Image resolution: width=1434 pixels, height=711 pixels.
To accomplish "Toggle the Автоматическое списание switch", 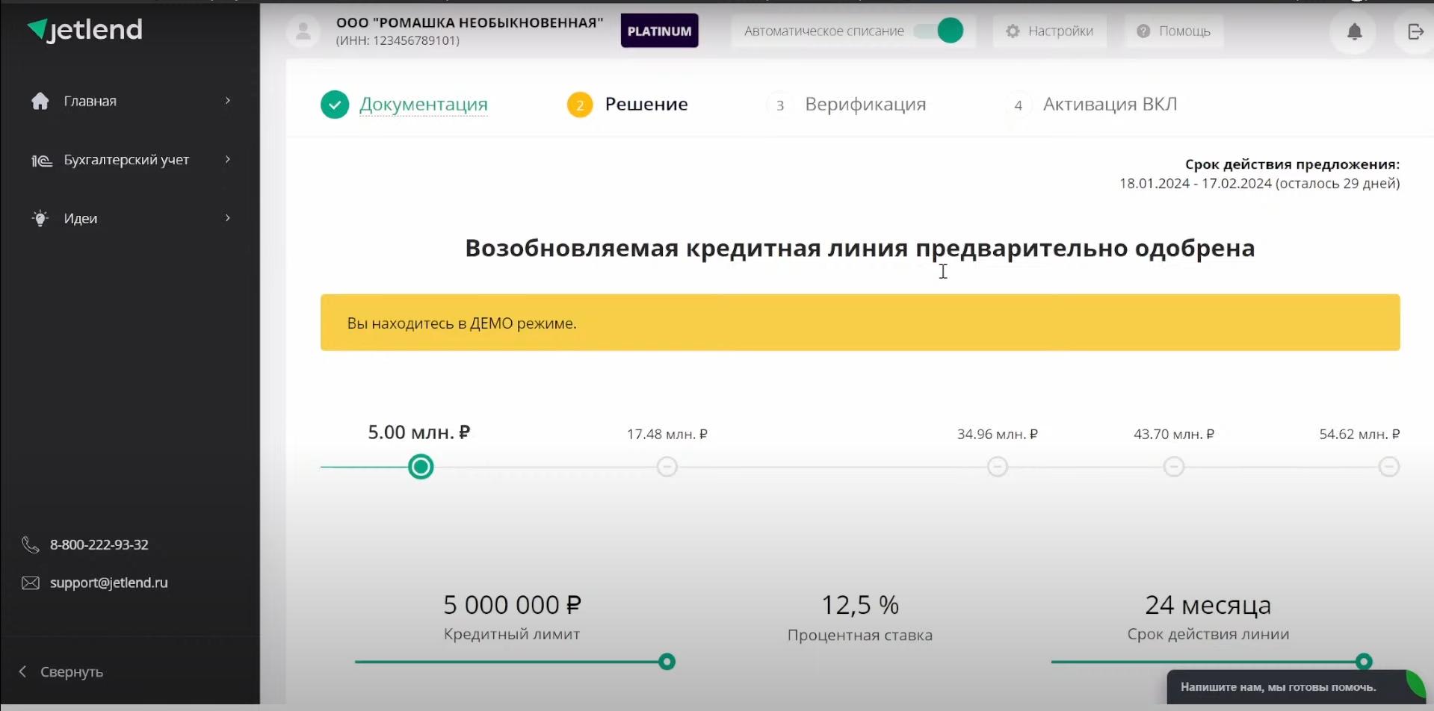I will coord(939,31).
